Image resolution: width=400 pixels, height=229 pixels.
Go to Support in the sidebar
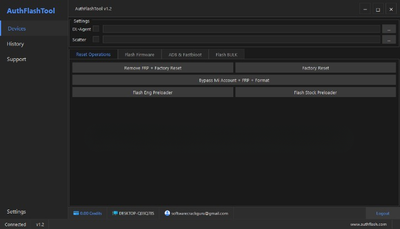(17, 59)
